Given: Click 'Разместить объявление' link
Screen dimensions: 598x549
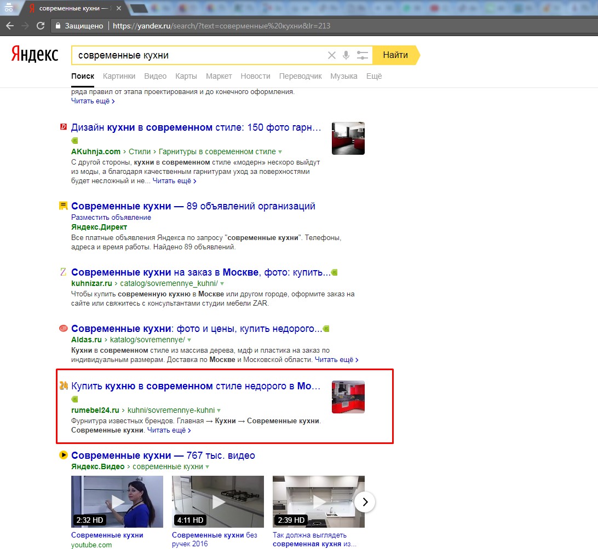Looking at the screenshot, I should point(111,218).
